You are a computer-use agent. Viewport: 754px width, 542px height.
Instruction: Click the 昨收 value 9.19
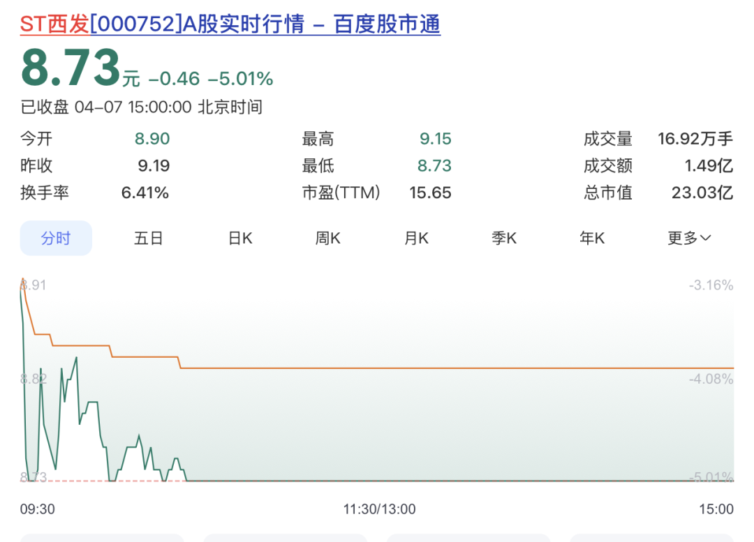click(x=152, y=166)
